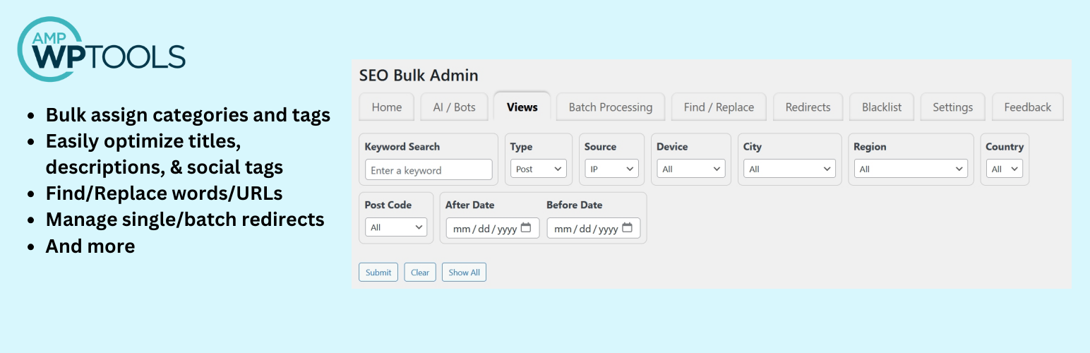Expand the Country dropdown
The image size is (1090, 353).
tap(1005, 169)
